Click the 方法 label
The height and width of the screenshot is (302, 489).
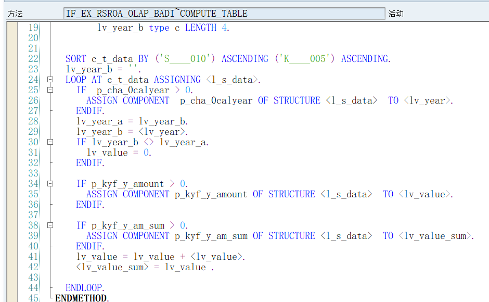[15, 14]
